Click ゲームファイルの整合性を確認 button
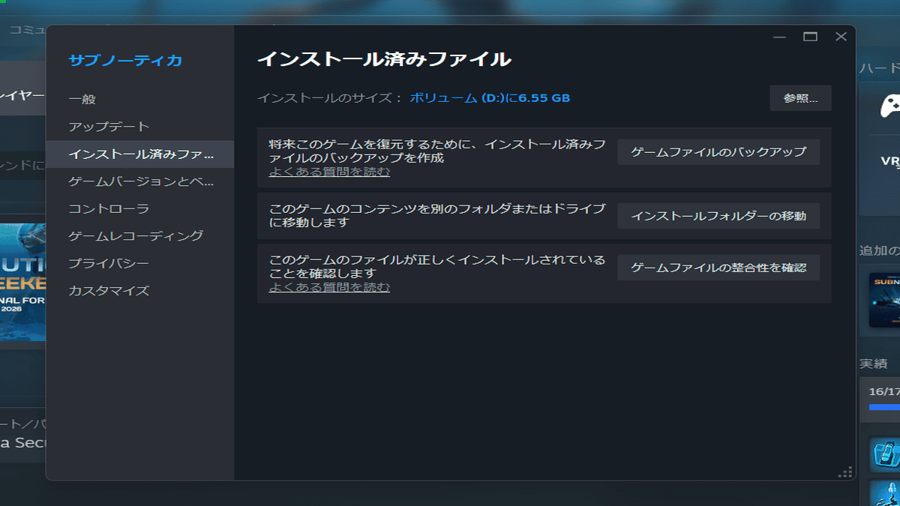Image resolution: width=900 pixels, height=506 pixels. coord(718,268)
